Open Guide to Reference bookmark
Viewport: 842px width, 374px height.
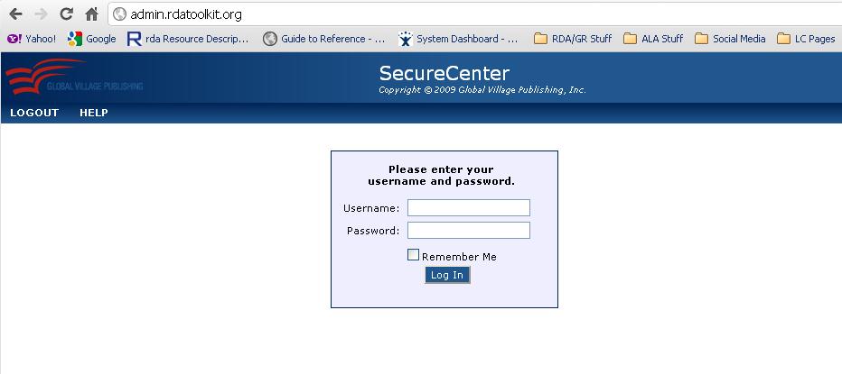[324, 39]
